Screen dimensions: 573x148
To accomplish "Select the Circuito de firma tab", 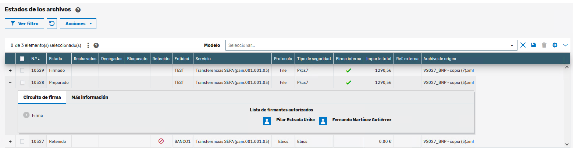I will tap(42, 97).
